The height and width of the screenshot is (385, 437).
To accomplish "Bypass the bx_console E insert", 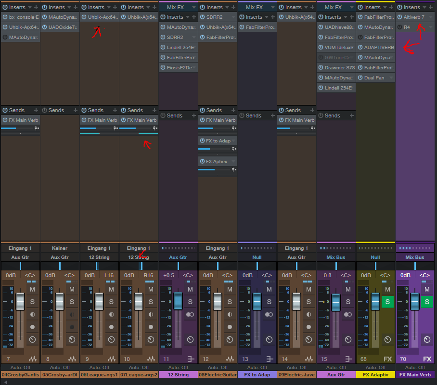I will (5, 17).
